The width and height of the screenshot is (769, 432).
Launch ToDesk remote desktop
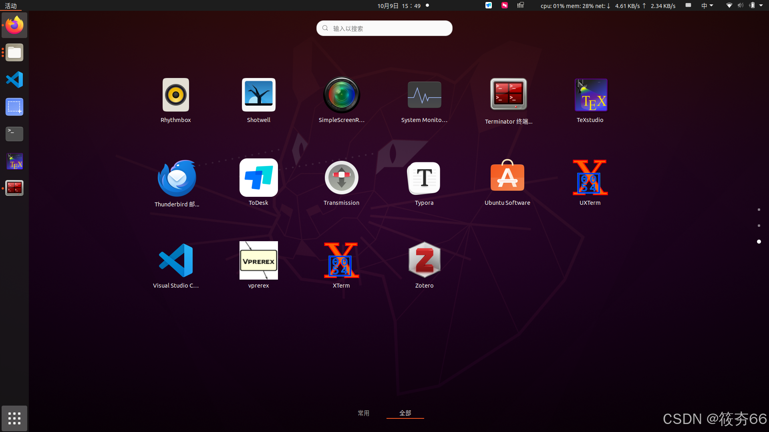(258, 178)
